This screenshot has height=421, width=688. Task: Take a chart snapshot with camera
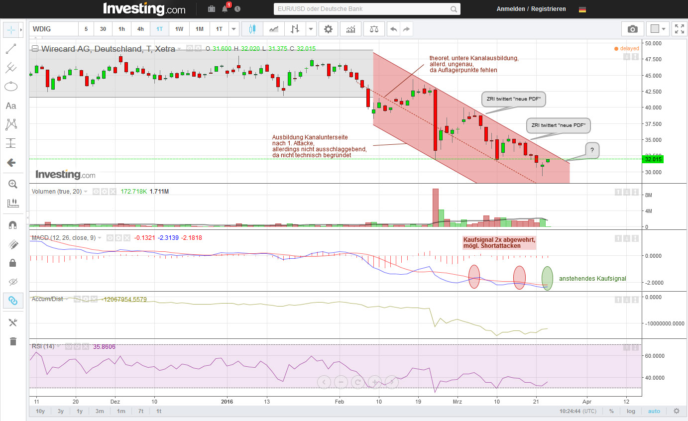coord(632,29)
